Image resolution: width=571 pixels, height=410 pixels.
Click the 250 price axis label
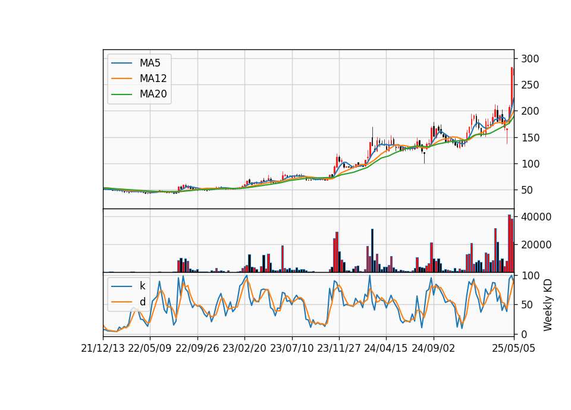click(530, 85)
